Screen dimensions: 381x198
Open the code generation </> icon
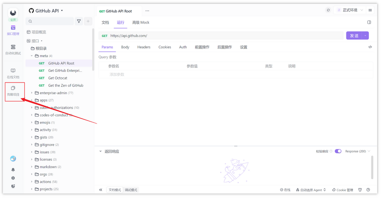click(370, 47)
